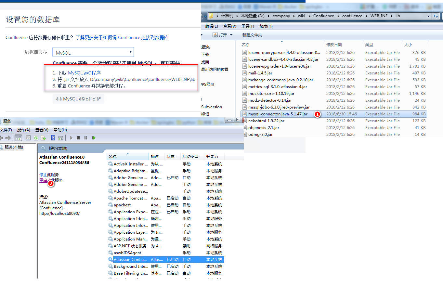Select 服务(本地) node in Services tree
Viewport: 443px width, 286px height.
pos(14,147)
